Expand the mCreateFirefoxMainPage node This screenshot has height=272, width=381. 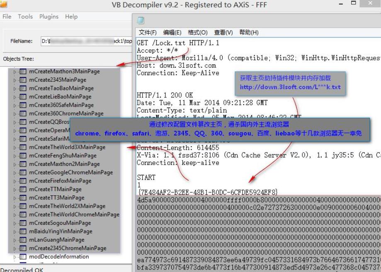tap(15, 181)
